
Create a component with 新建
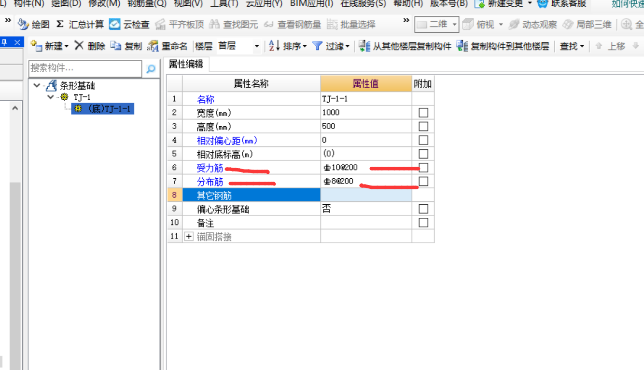(49, 46)
